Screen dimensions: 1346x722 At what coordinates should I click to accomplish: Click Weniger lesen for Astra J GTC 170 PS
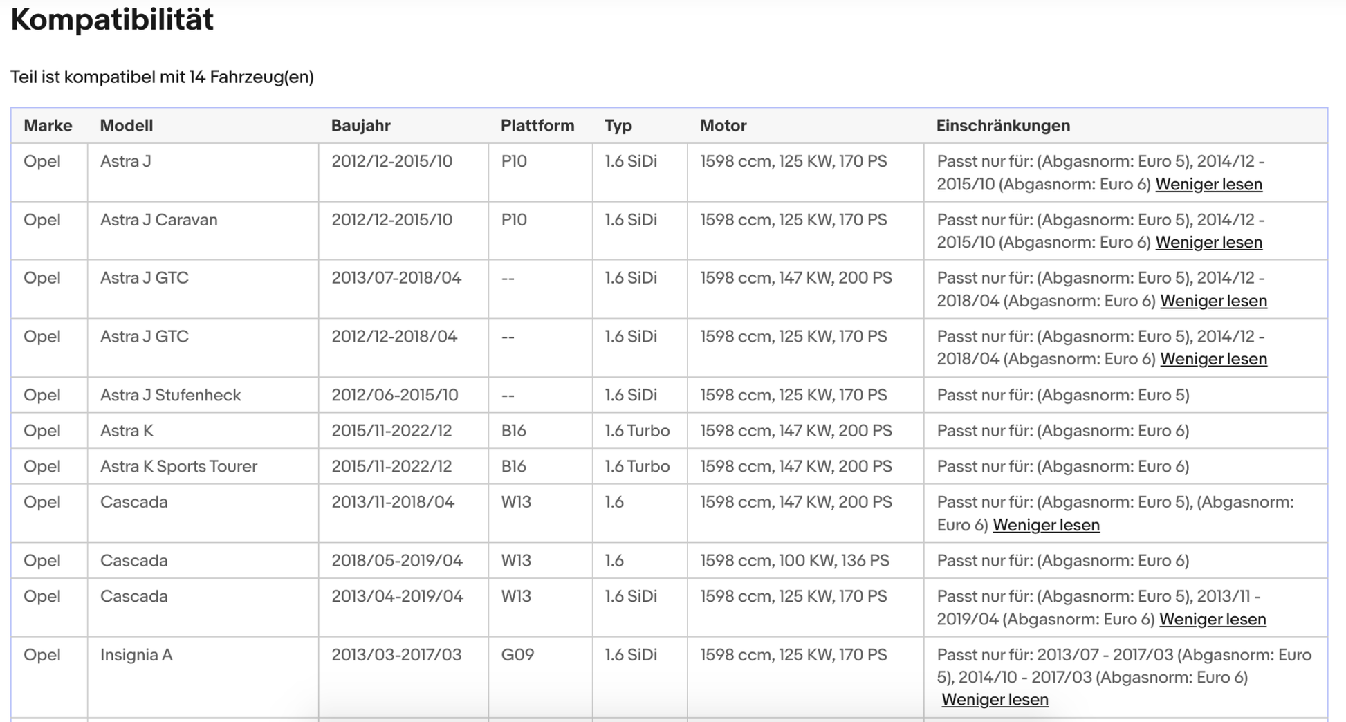1213,359
